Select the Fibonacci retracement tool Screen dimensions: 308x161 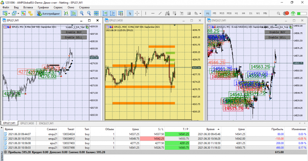(x=174, y=13)
